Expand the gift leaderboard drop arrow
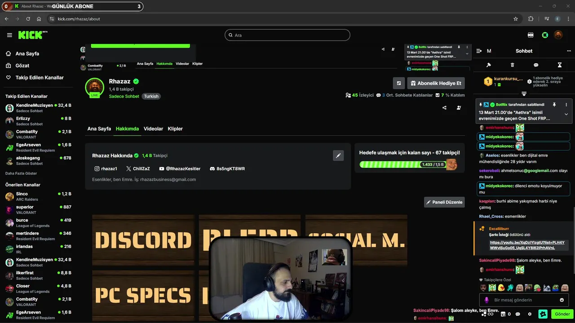Viewport: 575px width, 323px height. [x=524, y=94]
